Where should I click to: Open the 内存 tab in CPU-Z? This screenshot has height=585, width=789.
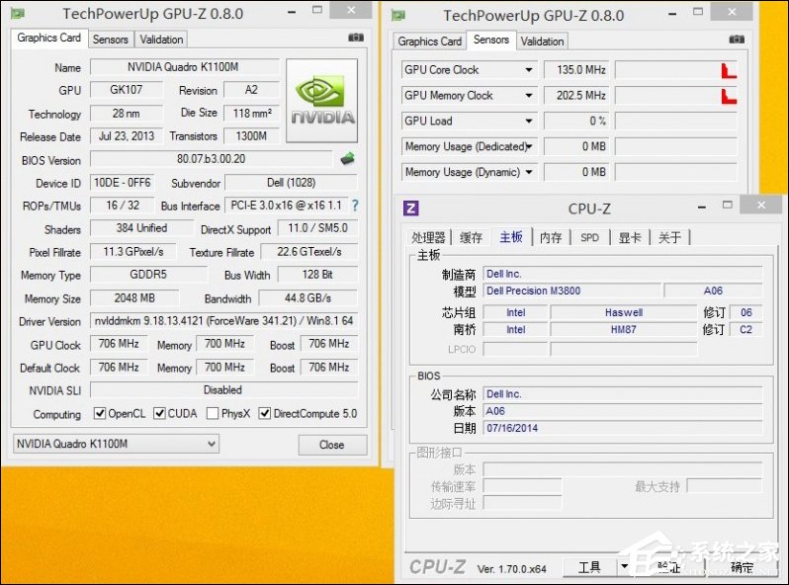551,237
